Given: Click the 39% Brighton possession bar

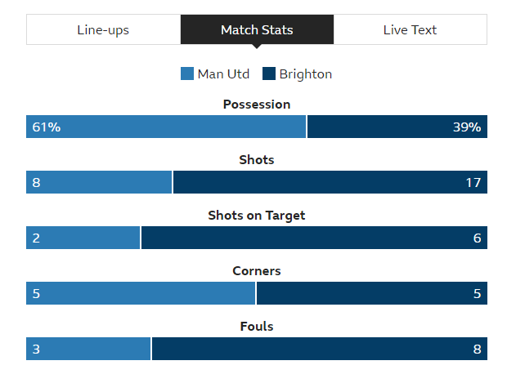Looking at the screenshot, I should [397, 127].
